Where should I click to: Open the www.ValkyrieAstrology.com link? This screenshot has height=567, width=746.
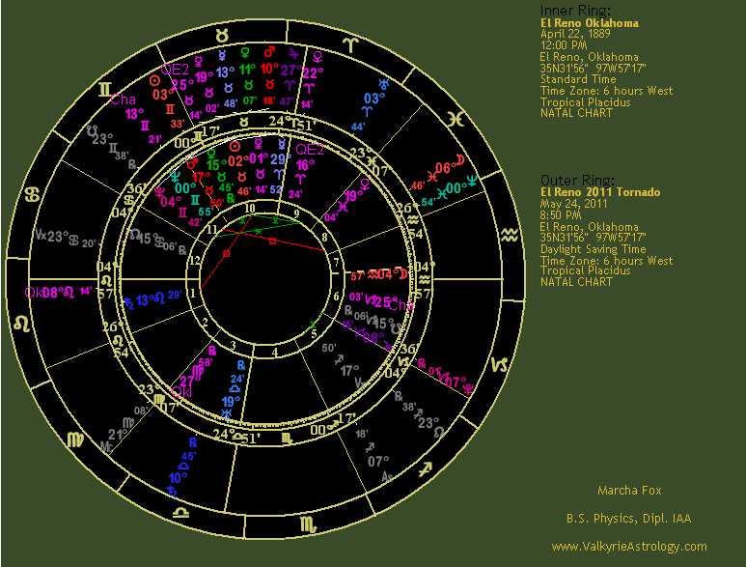(628, 547)
